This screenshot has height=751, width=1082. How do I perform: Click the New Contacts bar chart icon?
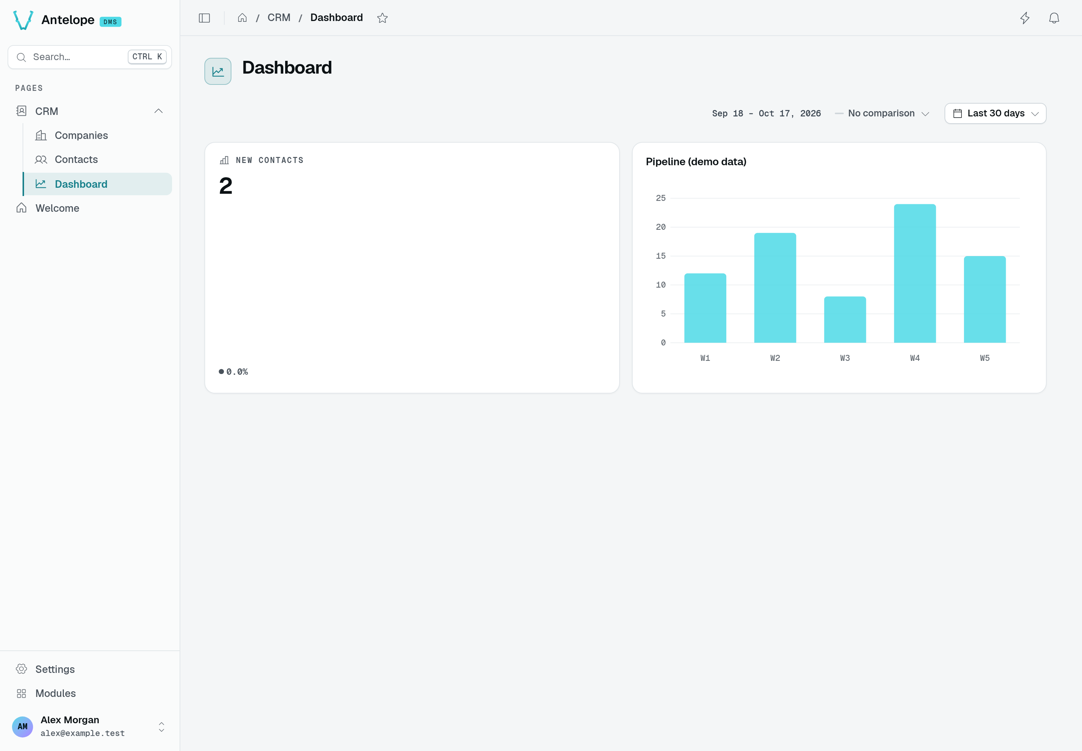[x=224, y=160]
